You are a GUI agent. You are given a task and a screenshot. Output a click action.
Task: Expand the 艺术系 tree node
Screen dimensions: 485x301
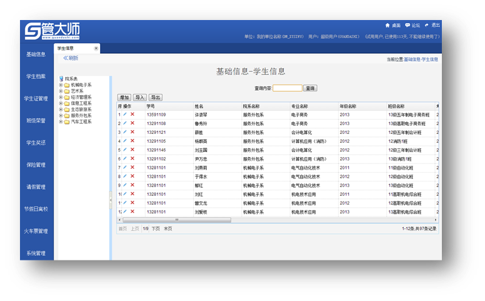(x=61, y=91)
